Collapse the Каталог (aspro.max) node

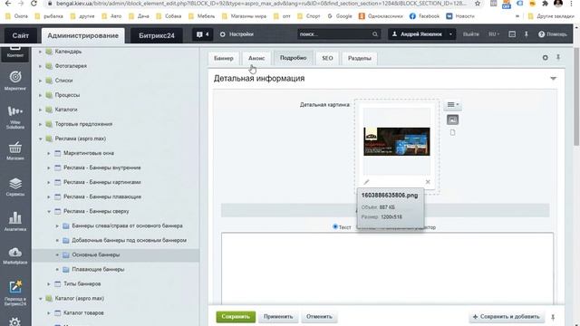[40, 299]
